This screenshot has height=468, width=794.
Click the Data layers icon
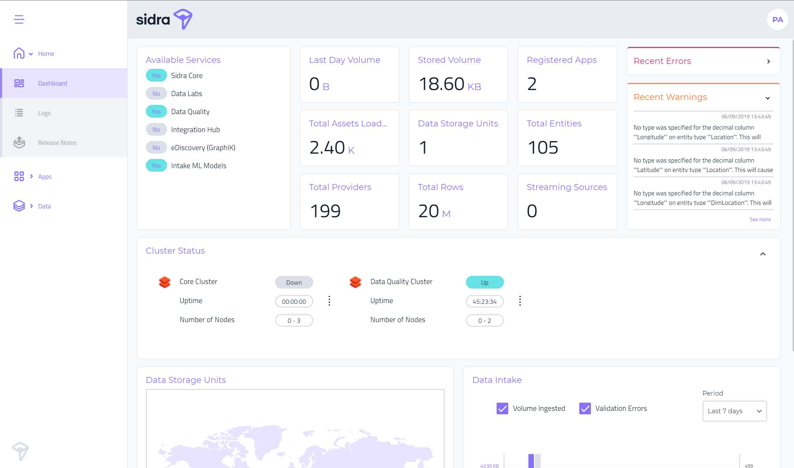click(19, 206)
